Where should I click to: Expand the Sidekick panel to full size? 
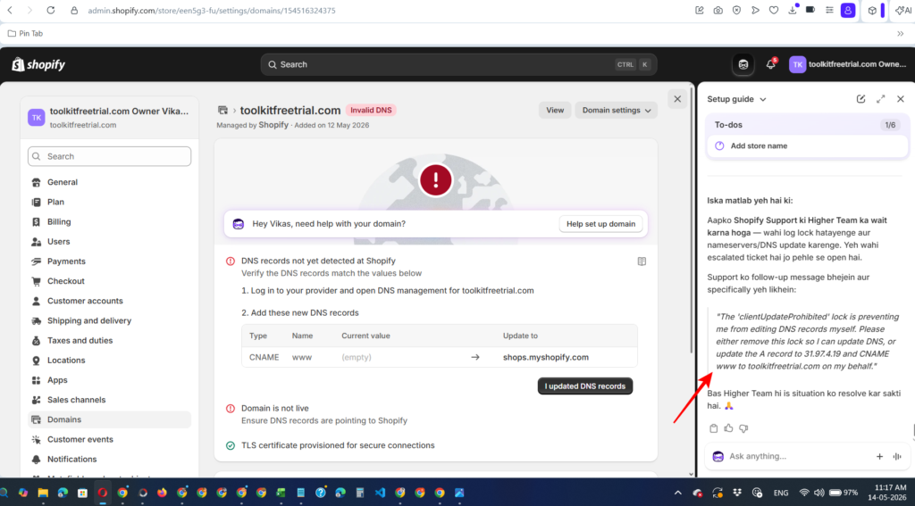pyautogui.click(x=880, y=99)
